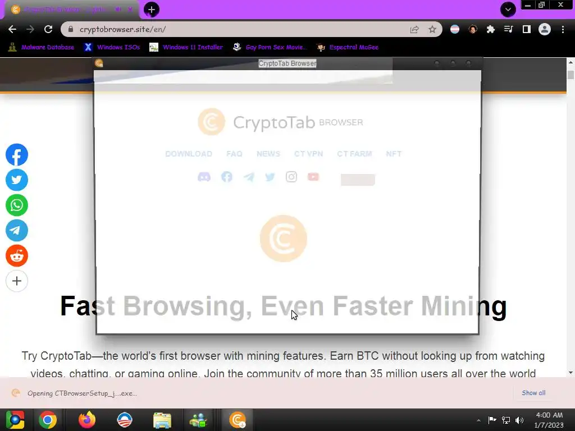Click CT FARM in installer window

pyautogui.click(x=354, y=154)
